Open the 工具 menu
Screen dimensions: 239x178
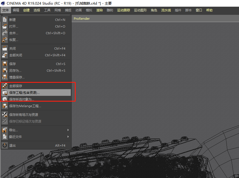(x=47, y=10)
